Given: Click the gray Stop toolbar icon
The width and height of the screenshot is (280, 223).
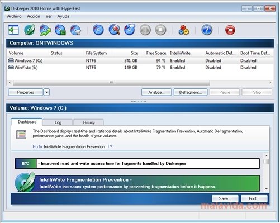Looking at the screenshot, I should click(160, 30).
